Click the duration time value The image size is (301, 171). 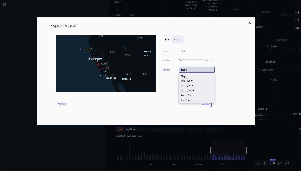(x=209, y=61)
